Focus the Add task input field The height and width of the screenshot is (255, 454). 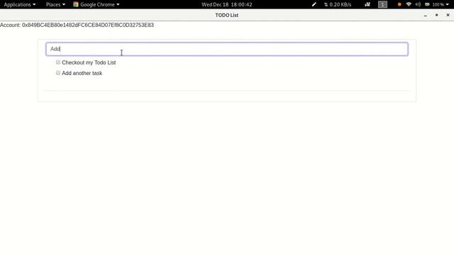pos(227,49)
